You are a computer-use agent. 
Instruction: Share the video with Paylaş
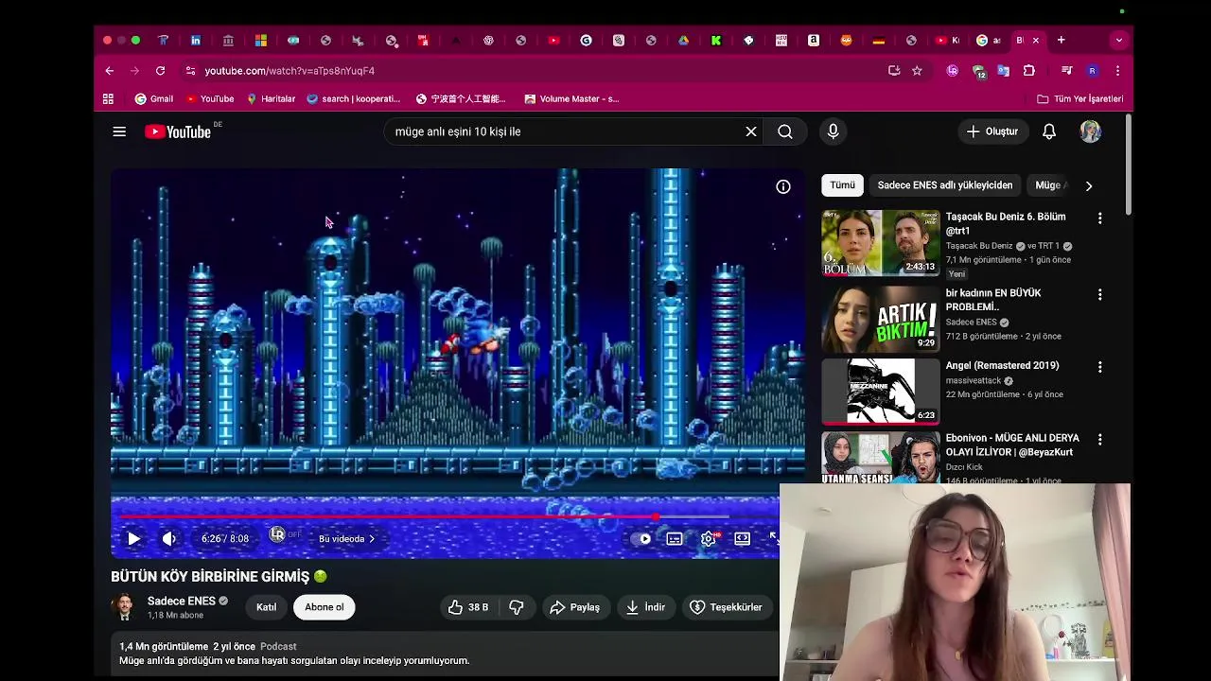(x=574, y=607)
